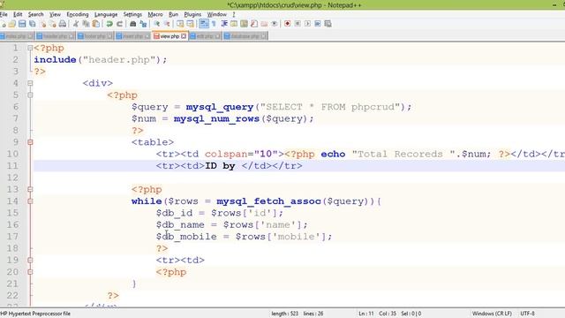Screen dimensions: 565x318
Task: Click the 'Windows (CR LF)' status entry
Action: pyautogui.click(x=492, y=314)
